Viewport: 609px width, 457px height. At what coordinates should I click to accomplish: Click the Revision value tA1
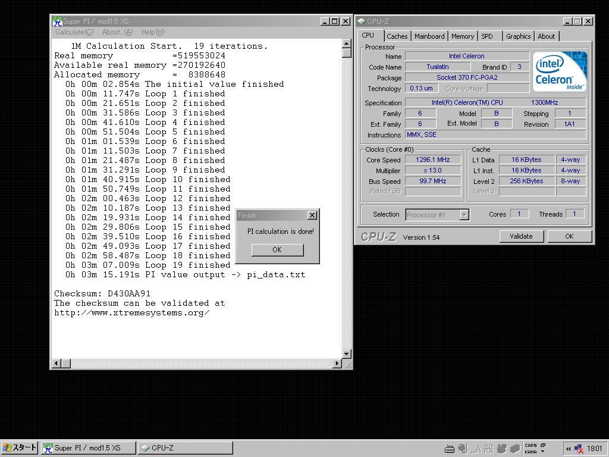coord(570,124)
